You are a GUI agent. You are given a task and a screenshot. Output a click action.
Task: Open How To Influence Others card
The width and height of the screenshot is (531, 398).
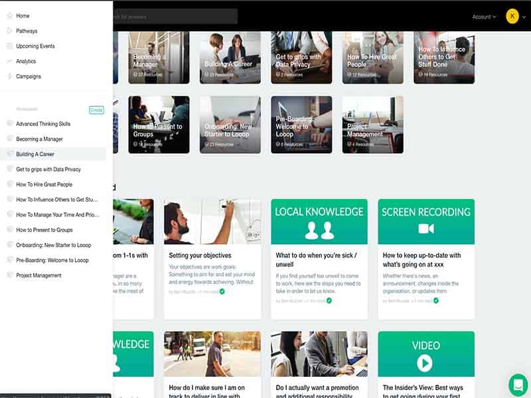[x=444, y=58]
